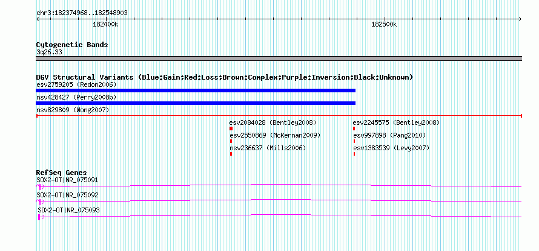Open the esv2759205 (Redon2006) label
This screenshot has width=539, height=251.
(76, 84)
